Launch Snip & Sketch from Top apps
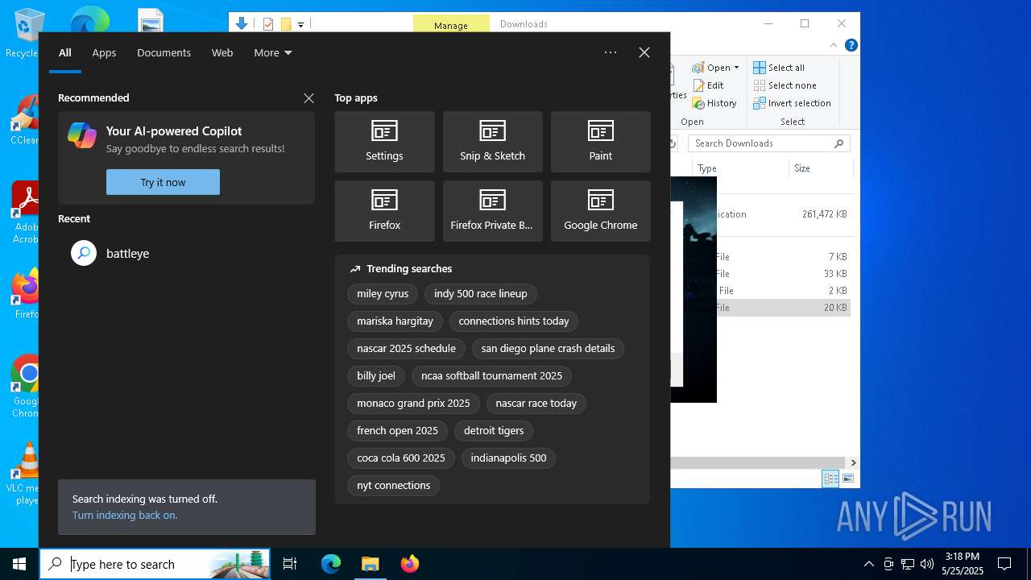 point(492,142)
